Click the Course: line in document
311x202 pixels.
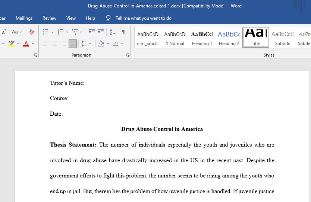[59, 98]
